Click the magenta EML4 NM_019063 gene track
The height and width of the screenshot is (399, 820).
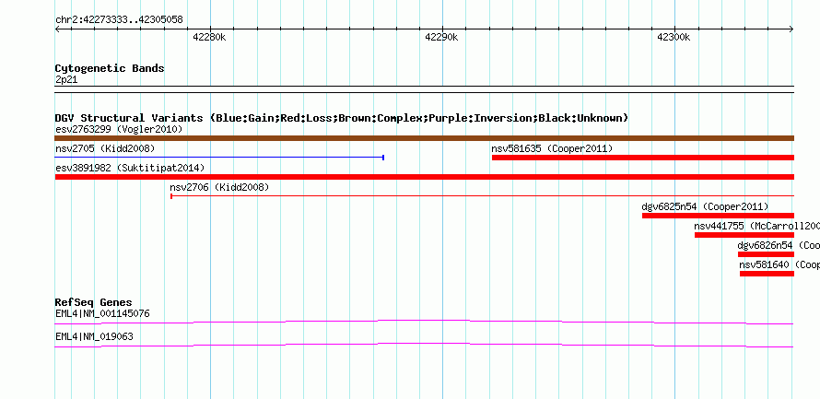[424, 345]
